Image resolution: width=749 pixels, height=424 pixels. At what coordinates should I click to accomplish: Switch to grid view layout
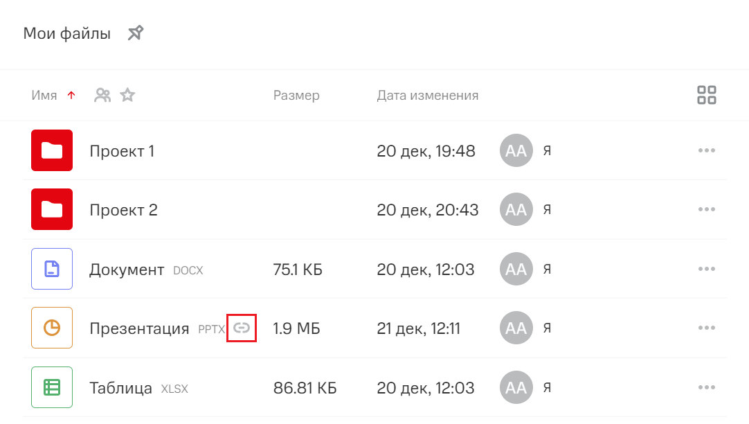[x=706, y=96]
